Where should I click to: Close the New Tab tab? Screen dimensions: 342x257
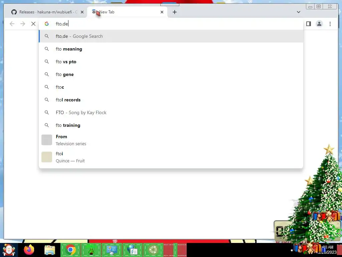pyautogui.click(x=162, y=12)
